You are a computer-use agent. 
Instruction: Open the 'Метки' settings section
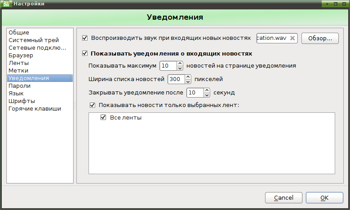point(40,70)
